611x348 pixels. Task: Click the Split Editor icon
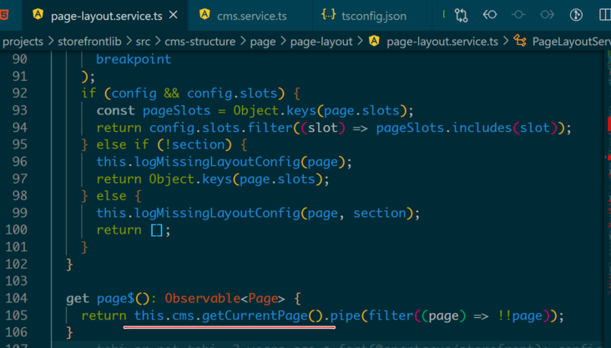(x=605, y=15)
